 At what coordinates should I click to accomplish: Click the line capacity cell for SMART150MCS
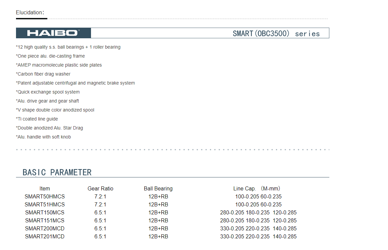click(x=258, y=212)
